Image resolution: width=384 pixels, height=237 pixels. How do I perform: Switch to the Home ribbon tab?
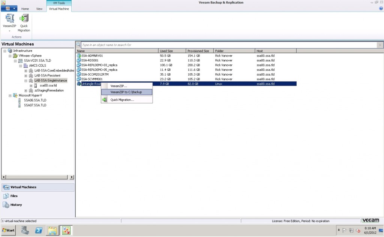[25, 9]
